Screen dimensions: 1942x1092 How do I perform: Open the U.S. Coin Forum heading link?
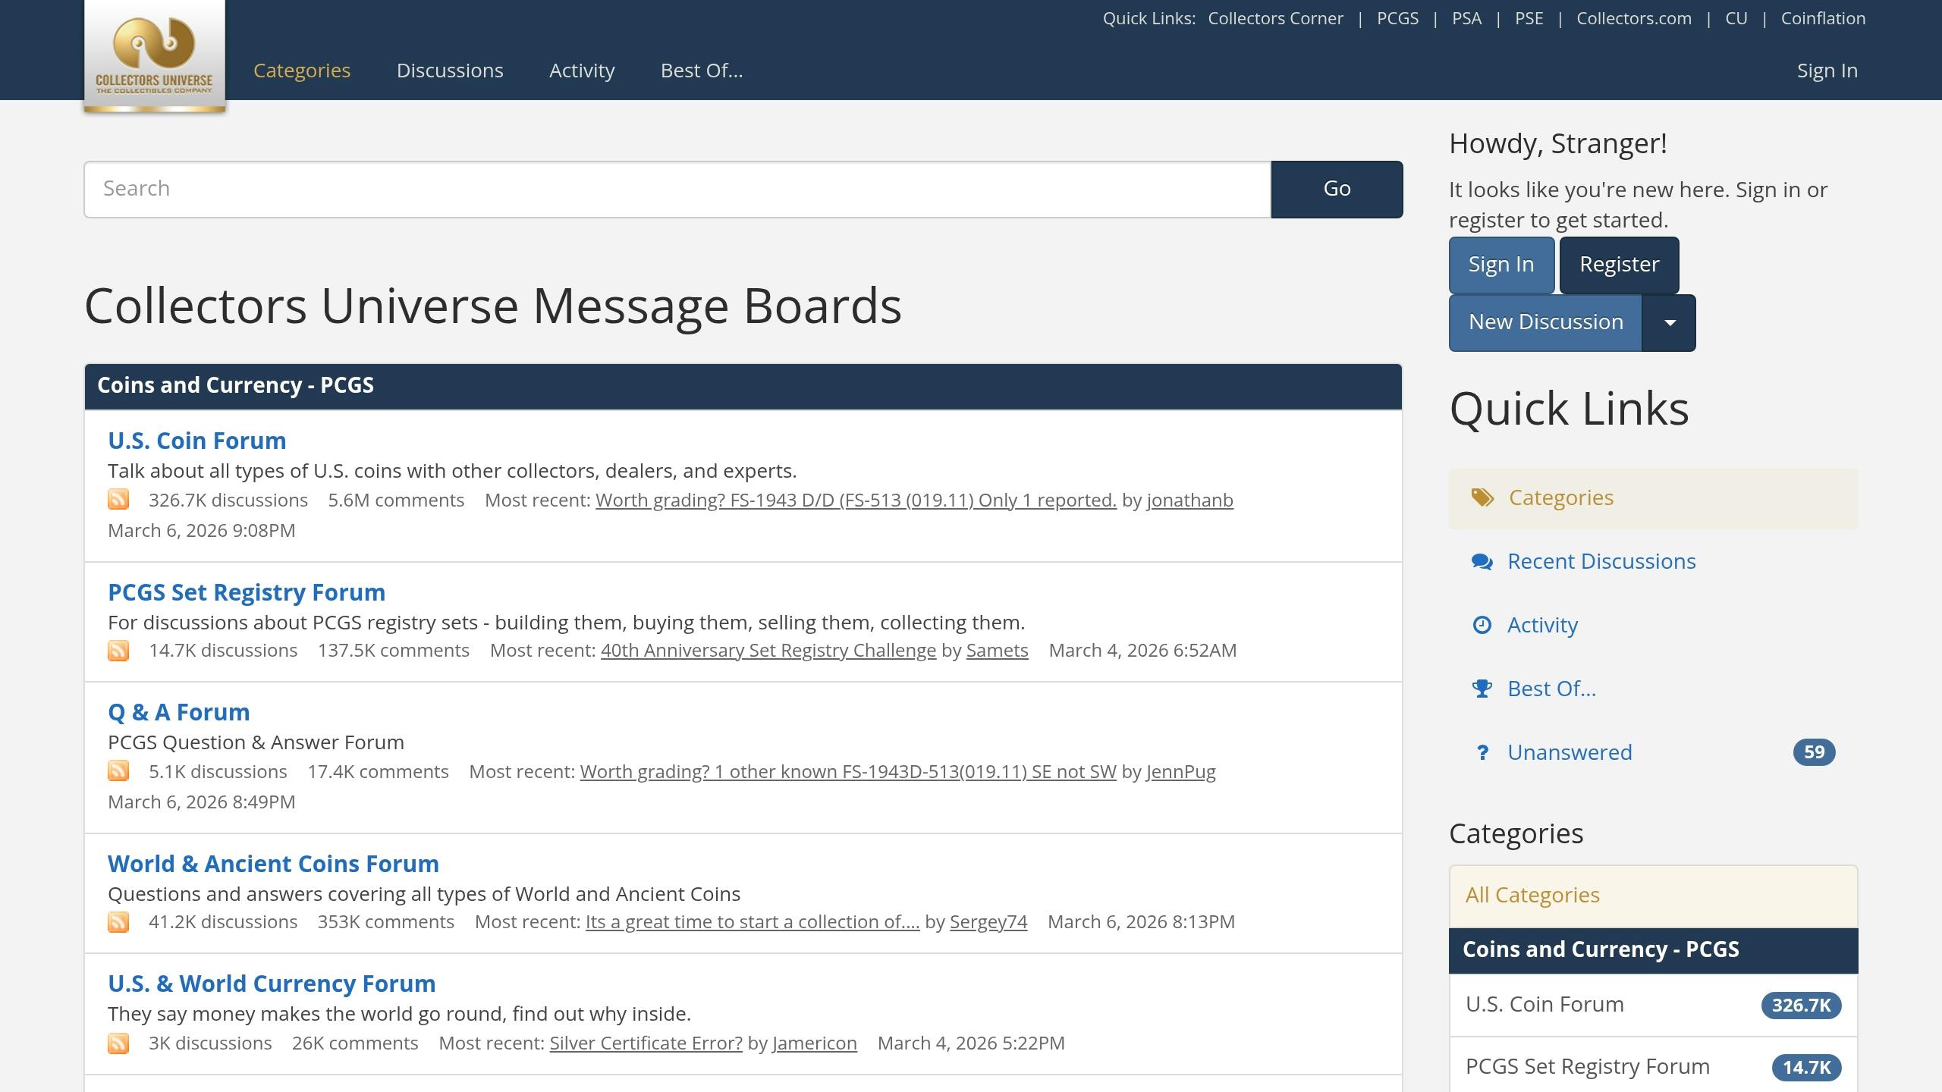197,441
